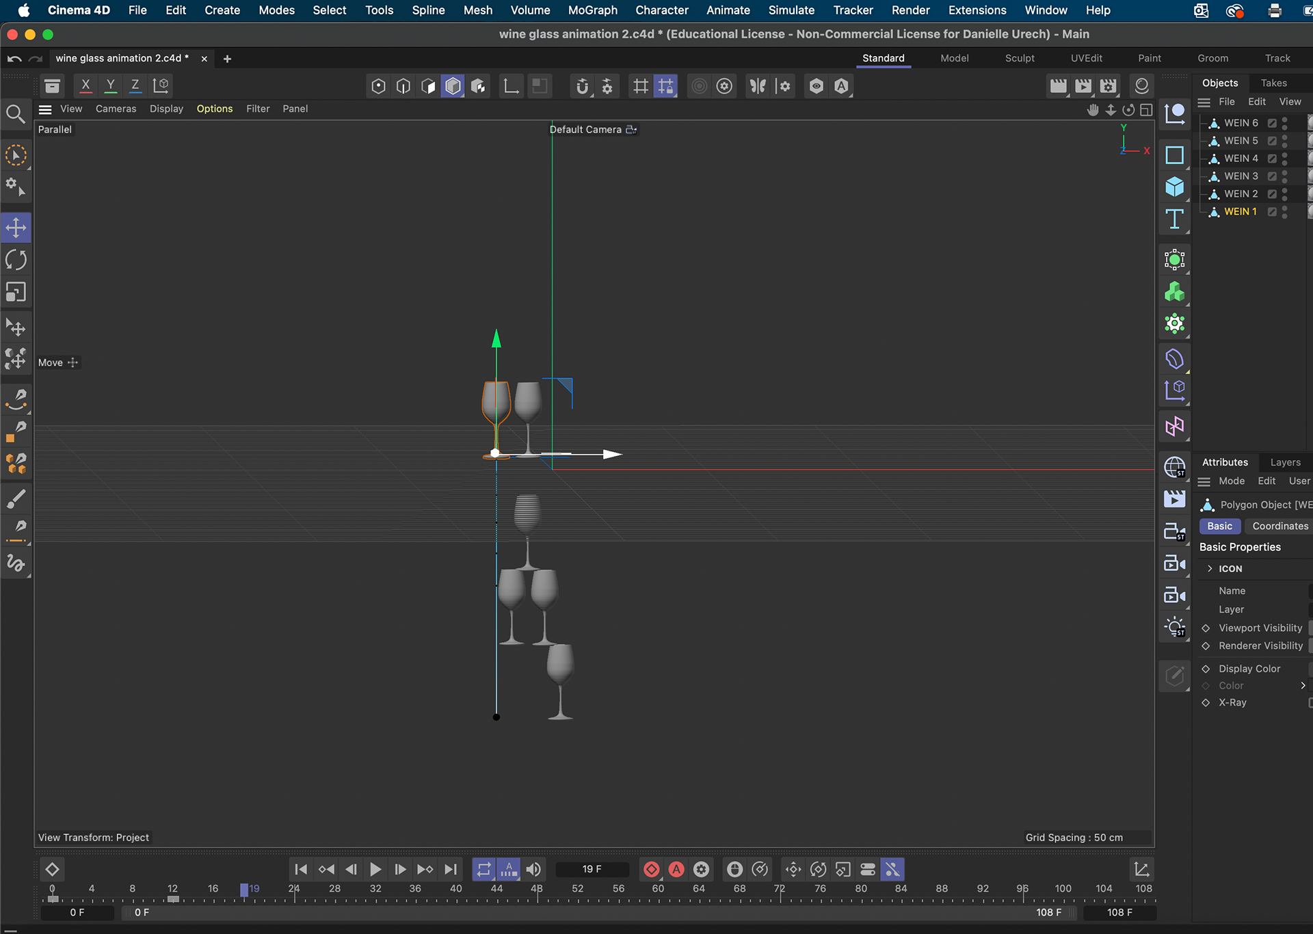Toggle Autokeying in the timeline
The width and height of the screenshot is (1313, 934).
click(676, 869)
